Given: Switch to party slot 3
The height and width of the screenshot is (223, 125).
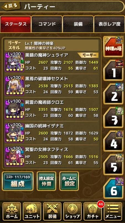Looking at the screenshot, I should (x=114, y=117).
